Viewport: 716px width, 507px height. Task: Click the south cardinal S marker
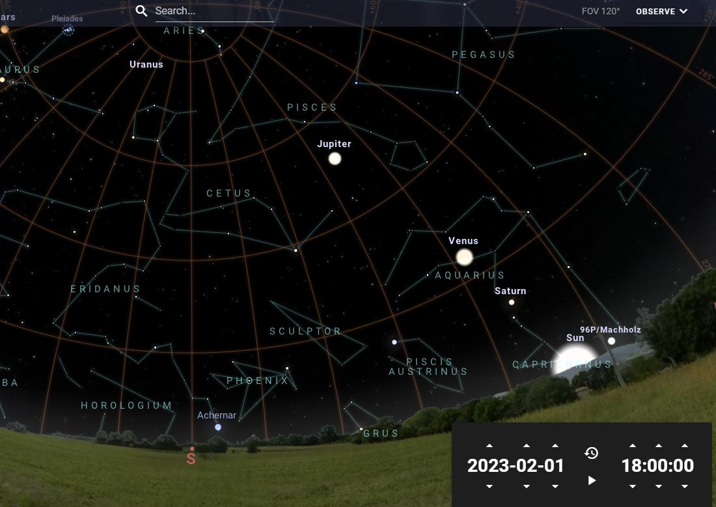pyautogui.click(x=191, y=458)
